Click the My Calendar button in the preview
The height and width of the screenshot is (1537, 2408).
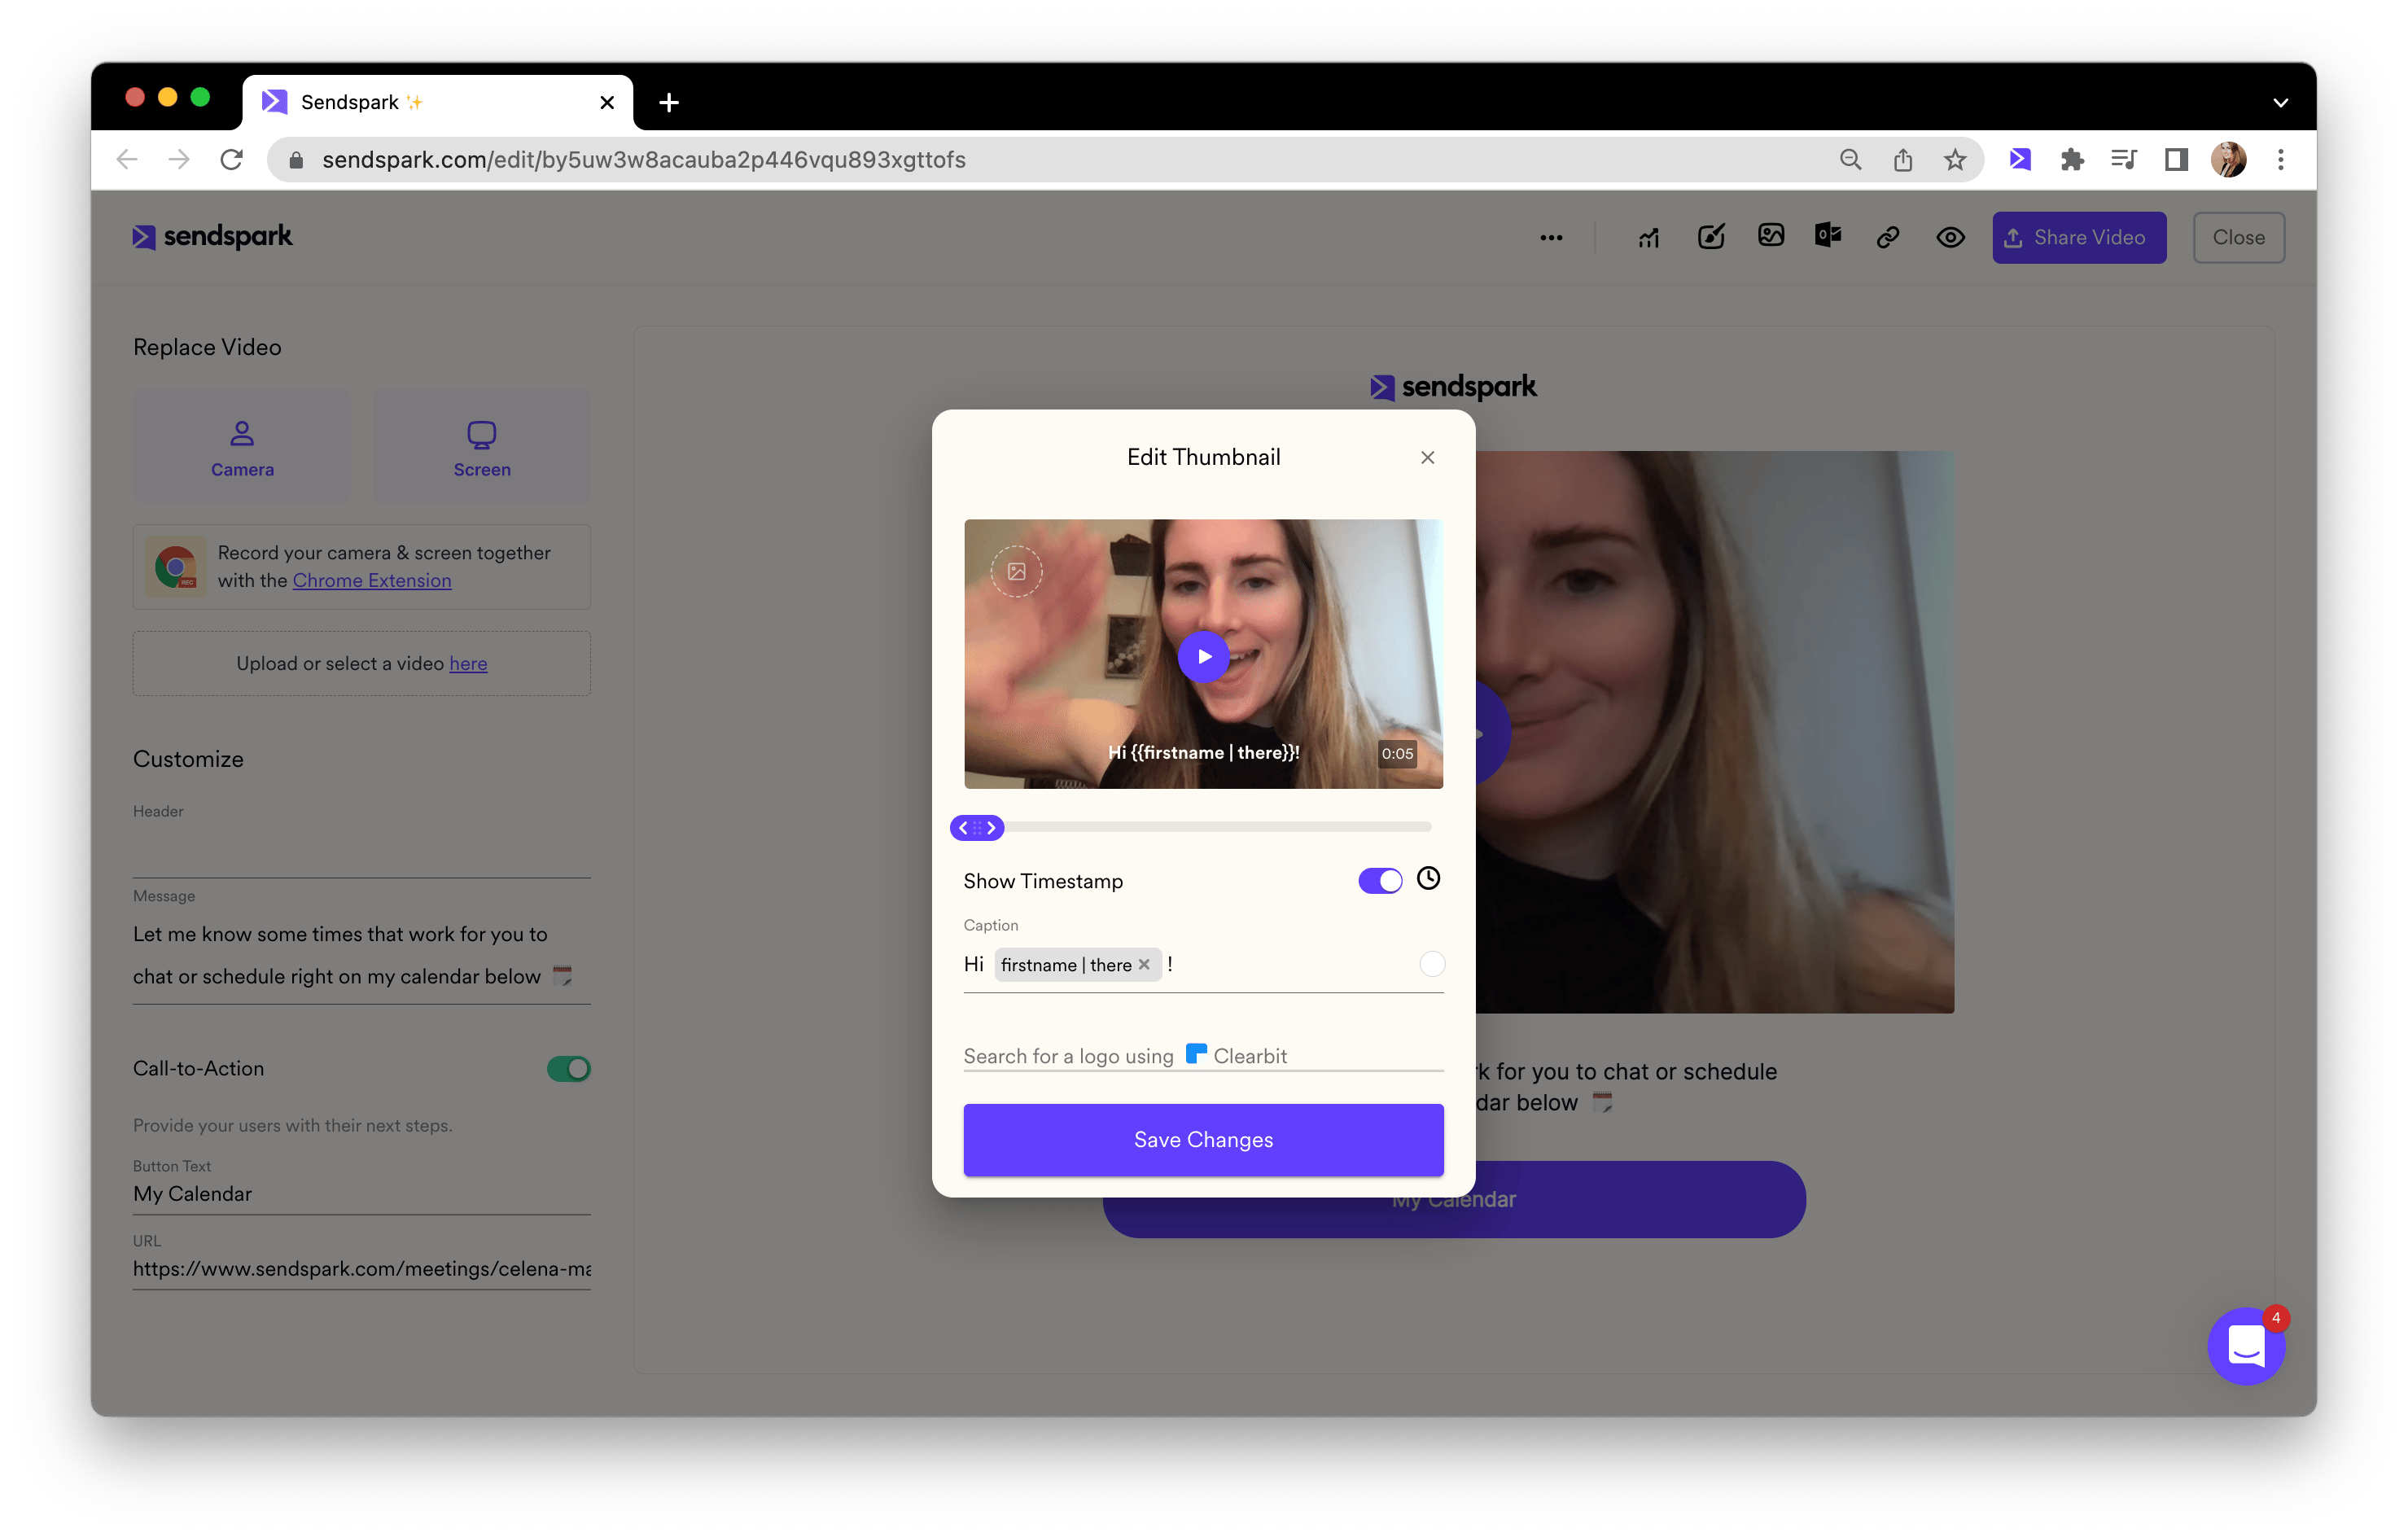coord(1454,1199)
